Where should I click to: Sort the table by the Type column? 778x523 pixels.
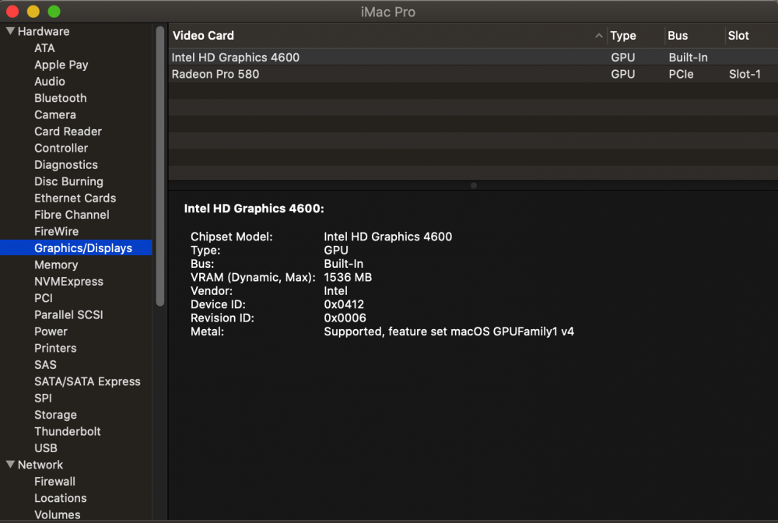pos(622,36)
